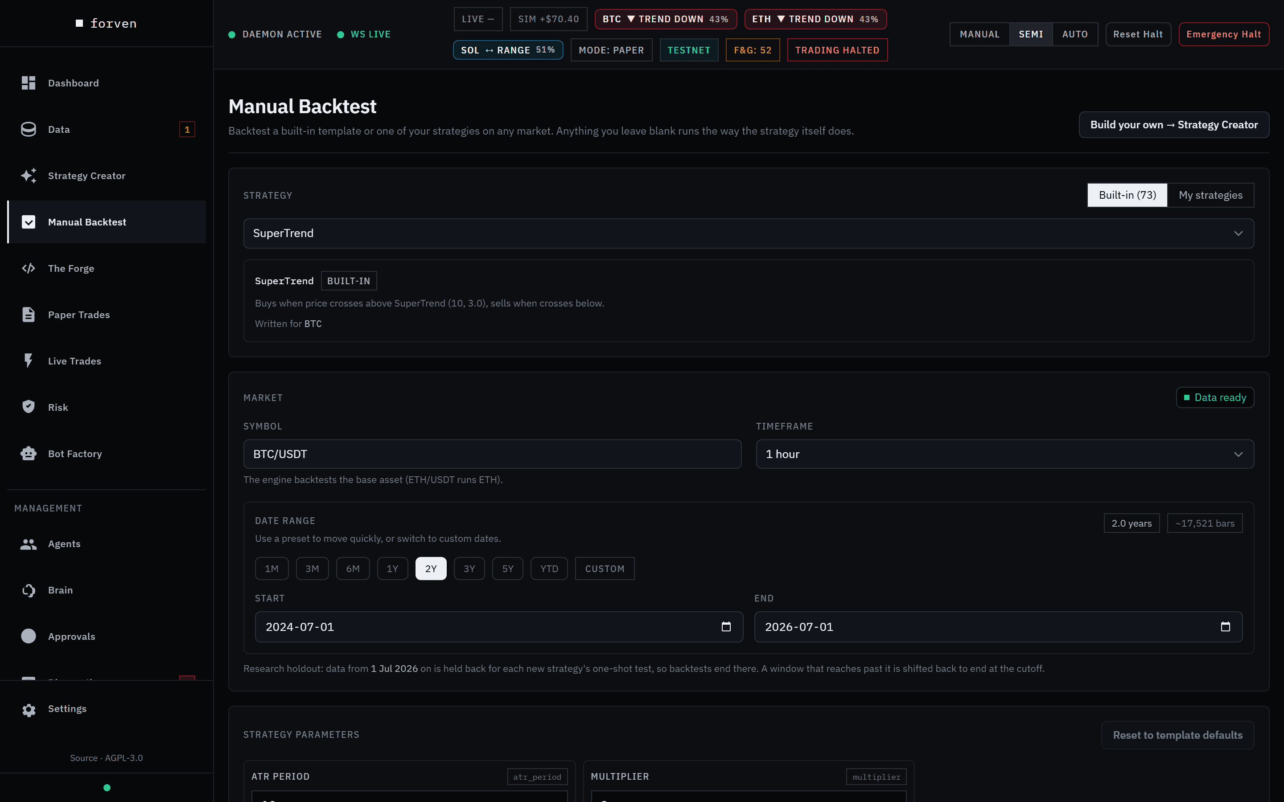Click the Brain icon in sidebar

[x=28, y=590]
